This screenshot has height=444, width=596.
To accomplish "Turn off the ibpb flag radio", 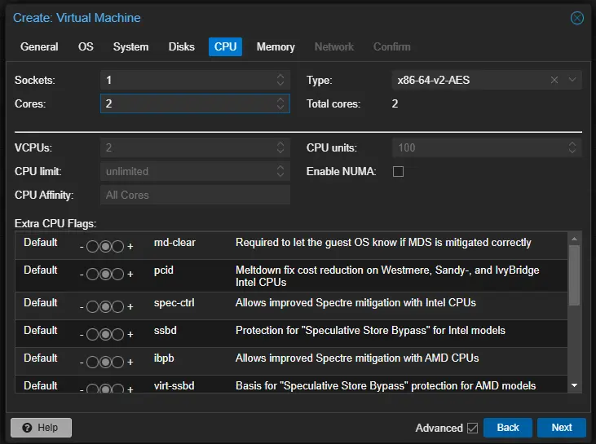I will point(92,362).
